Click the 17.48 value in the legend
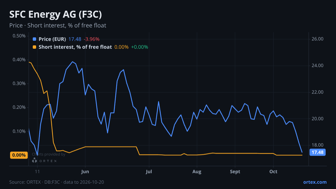 (x=75, y=39)
